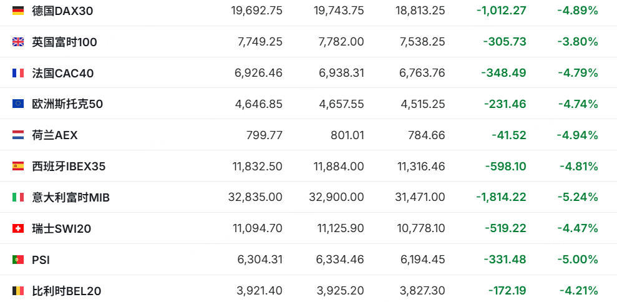Click the French flag icon

pos(18,73)
